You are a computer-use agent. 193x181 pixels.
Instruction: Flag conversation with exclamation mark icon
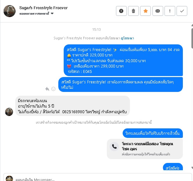click(x=170, y=11)
